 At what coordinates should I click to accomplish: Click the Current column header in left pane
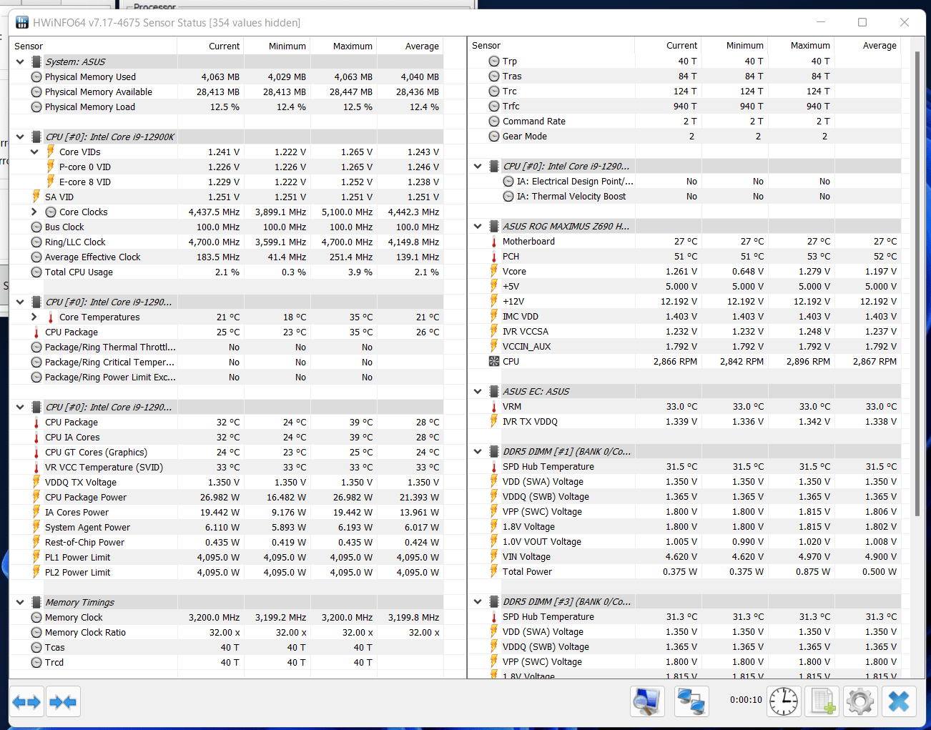pyautogui.click(x=210, y=46)
